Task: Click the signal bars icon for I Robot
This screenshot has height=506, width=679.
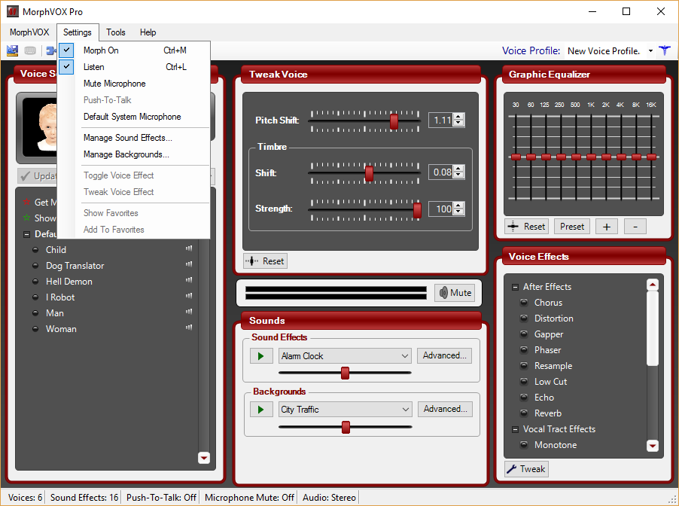Action: click(x=189, y=296)
